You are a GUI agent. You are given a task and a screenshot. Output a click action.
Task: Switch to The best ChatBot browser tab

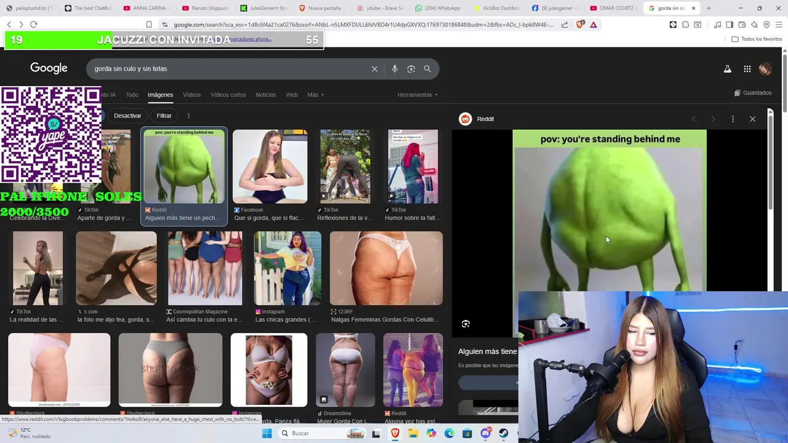click(x=87, y=8)
